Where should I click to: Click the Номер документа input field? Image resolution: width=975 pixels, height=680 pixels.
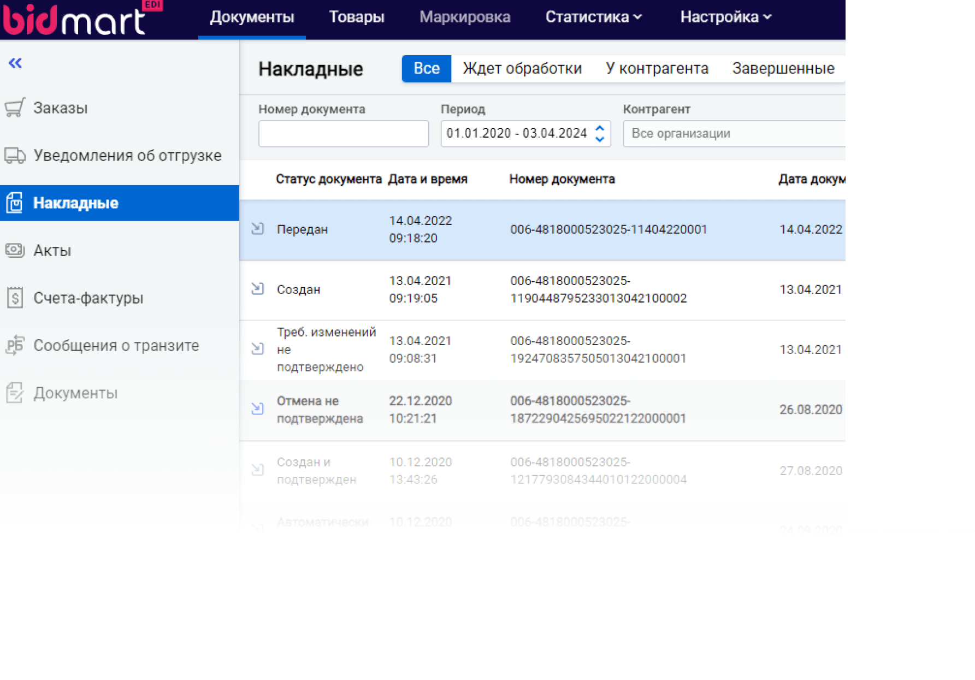tap(344, 134)
